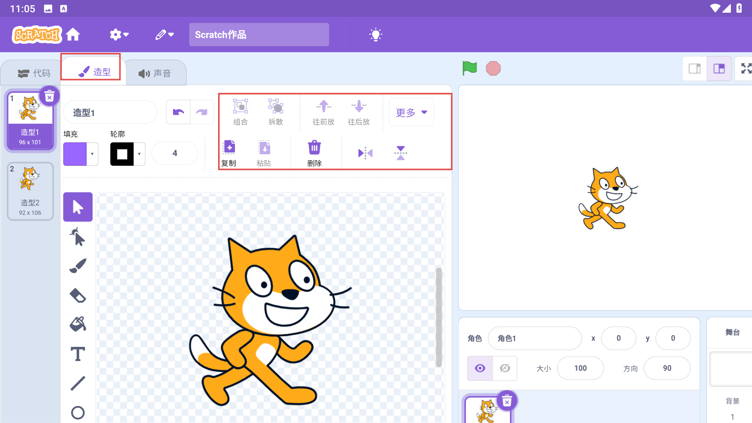Edit the sprite direction field 90
Viewport: 752px width, 423px height.
[667, 368]
